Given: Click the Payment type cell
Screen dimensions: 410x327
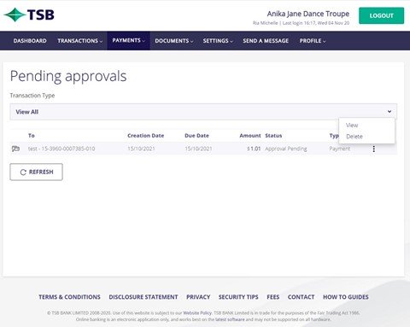Looking at the screenshot, I should click(340, 149).
